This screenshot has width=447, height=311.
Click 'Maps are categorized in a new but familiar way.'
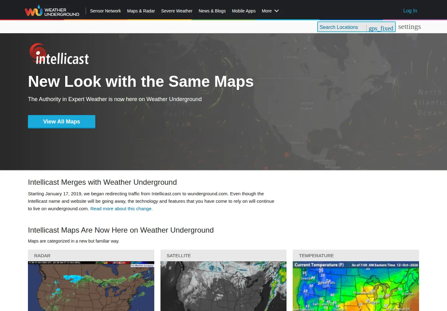[74, 241]
